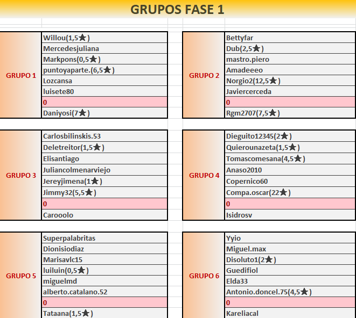
Task: Select the Mercedesjuliana cell
Action: click(x=104, y=48)
